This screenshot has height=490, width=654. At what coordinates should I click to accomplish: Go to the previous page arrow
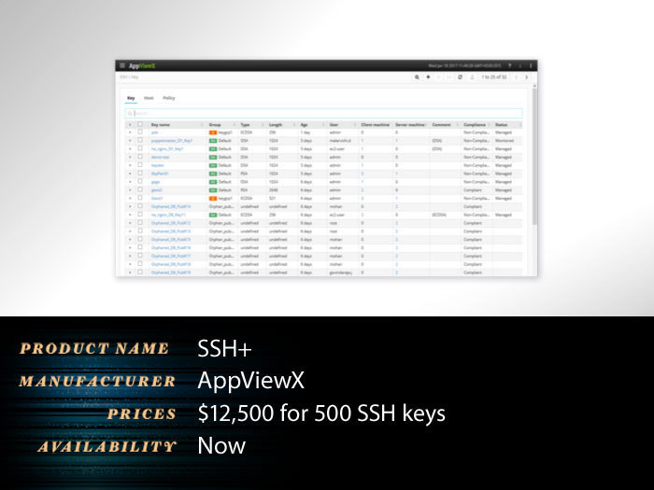pos(517,77)
